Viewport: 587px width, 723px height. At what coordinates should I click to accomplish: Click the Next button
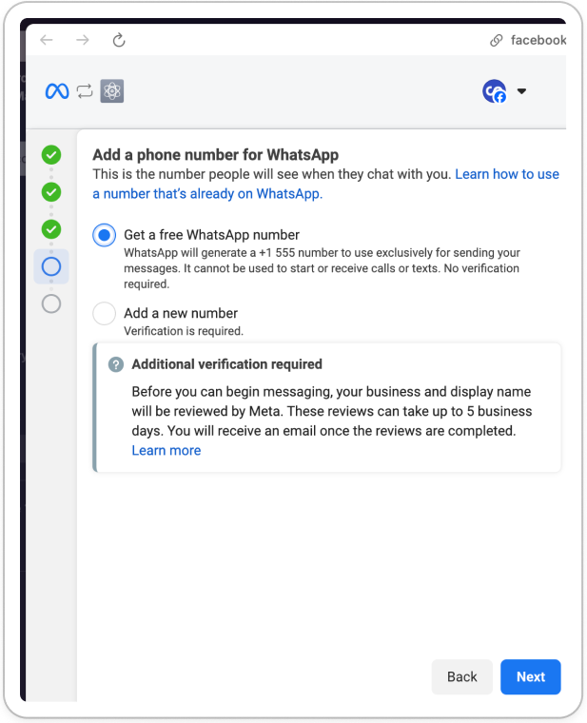coord(531,676)
